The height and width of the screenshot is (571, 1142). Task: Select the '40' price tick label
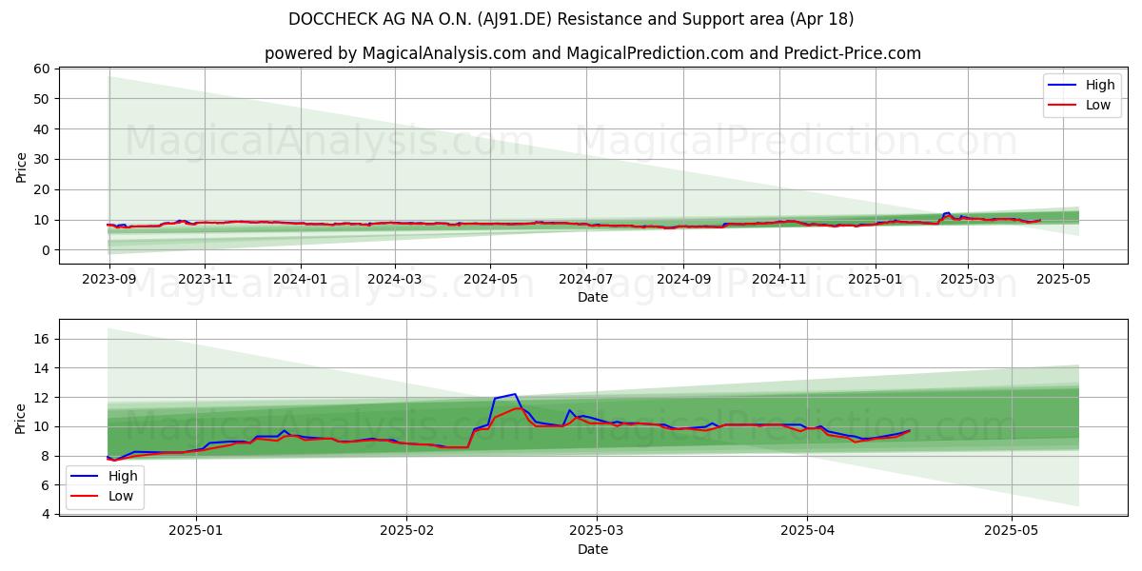42,128
